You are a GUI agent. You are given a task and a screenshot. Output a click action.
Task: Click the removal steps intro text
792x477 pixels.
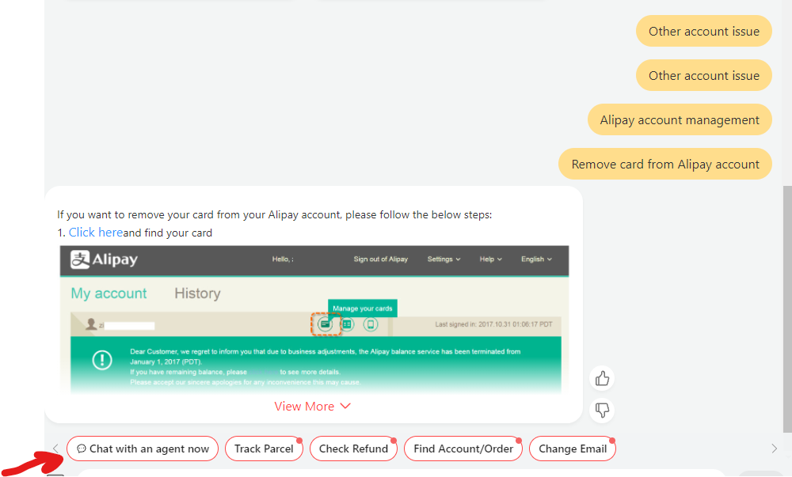pyautogui.click(x=274, y=215)
